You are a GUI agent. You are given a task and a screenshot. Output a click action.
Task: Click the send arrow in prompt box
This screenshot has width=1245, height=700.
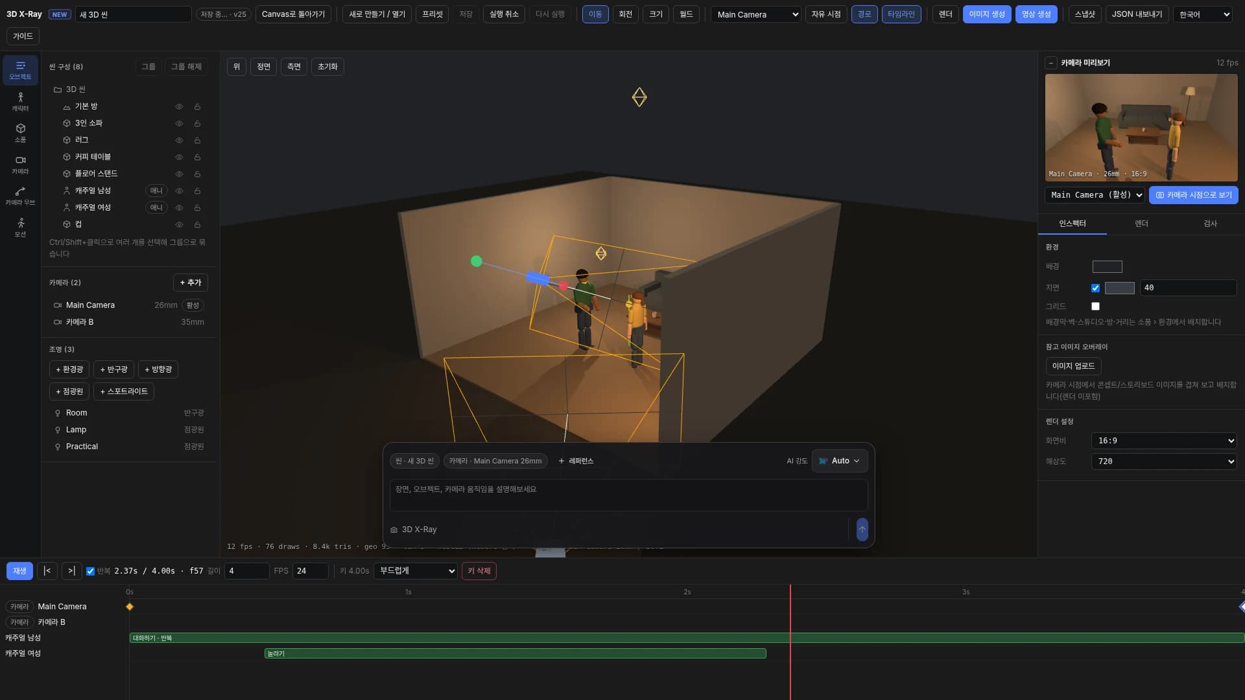(x=862, y=530)
